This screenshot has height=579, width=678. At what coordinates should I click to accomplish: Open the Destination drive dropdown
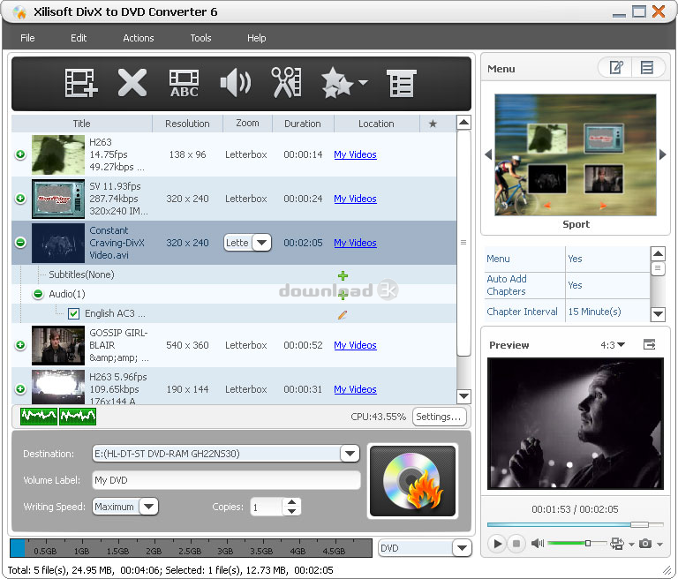(350, 454)
